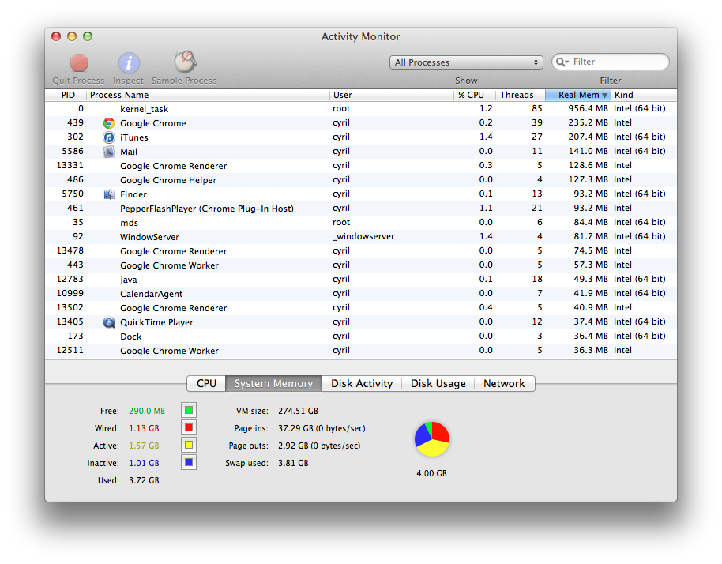Select Google Chrome Worker with PID 443
The image size is (722, 564).
pyautogui.click(x=361, y=265)
